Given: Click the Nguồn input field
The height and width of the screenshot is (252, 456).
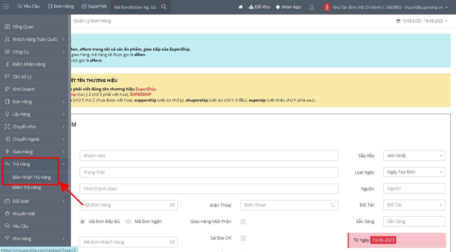Looking at the screenshot, I should (x=414, y=189).
